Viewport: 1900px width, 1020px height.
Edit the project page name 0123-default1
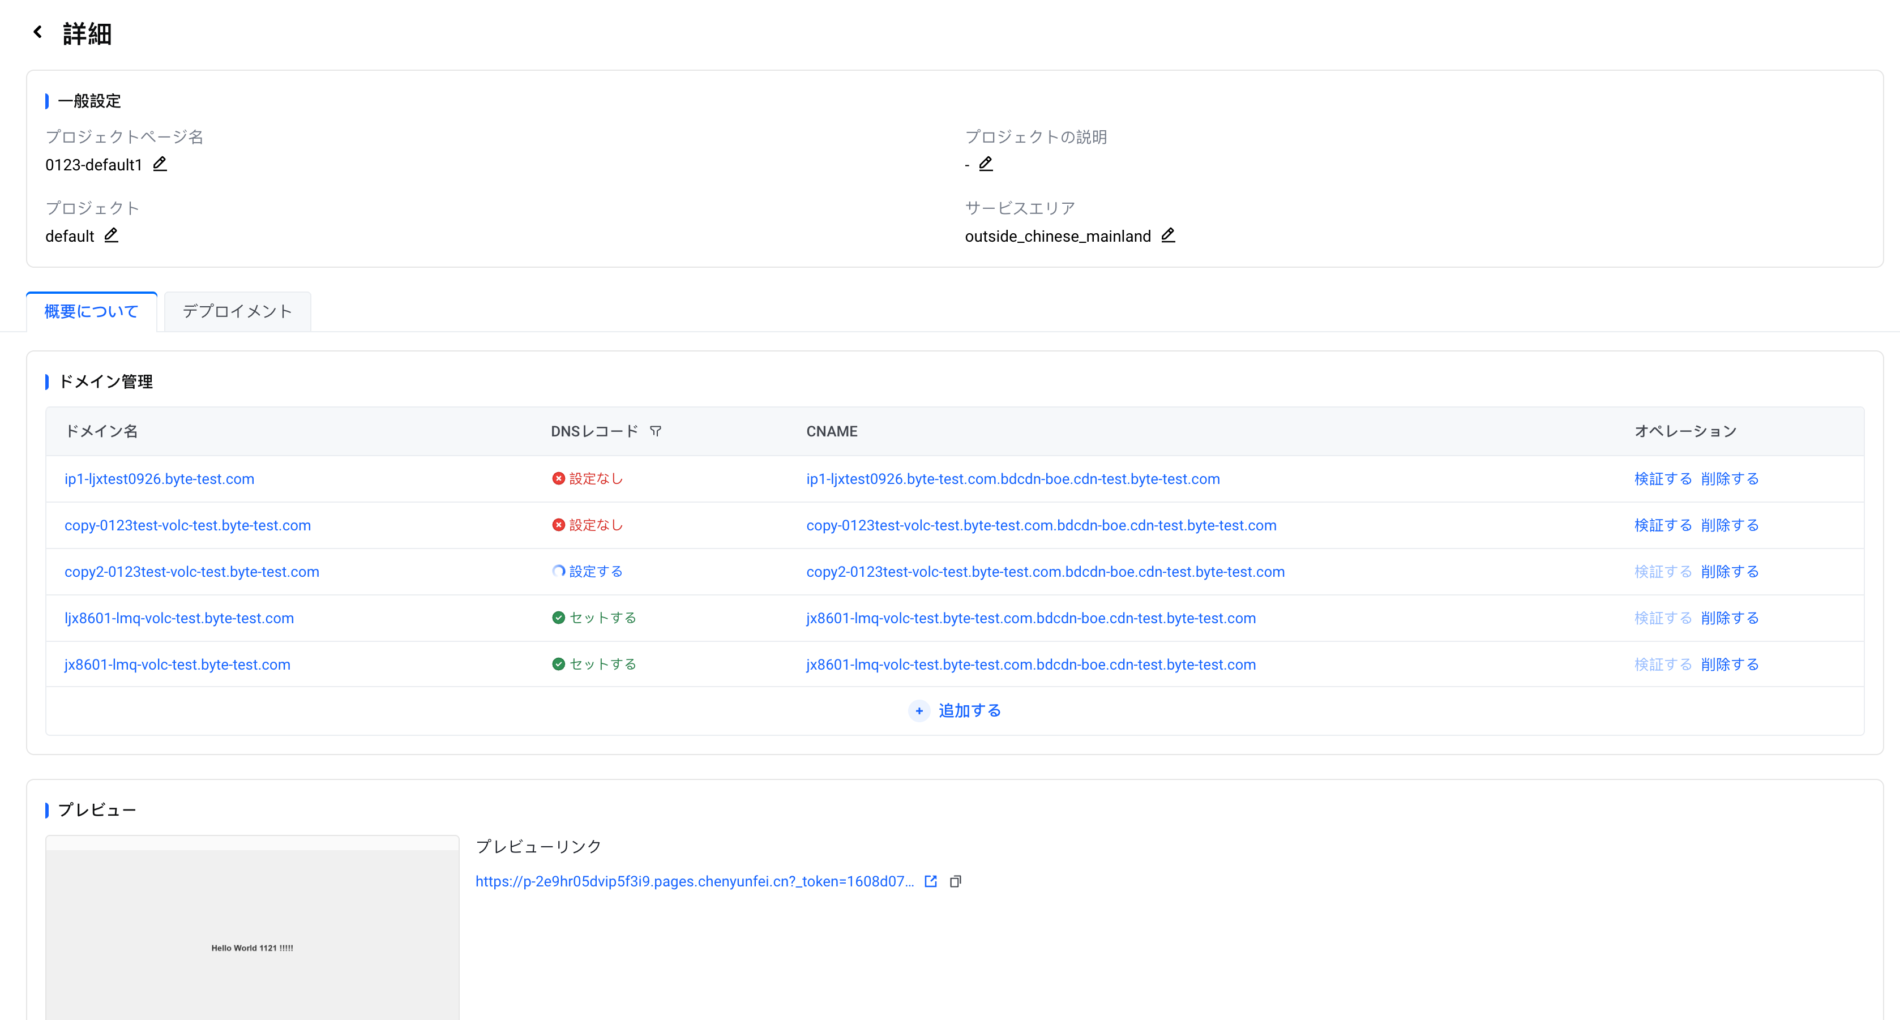(159, 164)
